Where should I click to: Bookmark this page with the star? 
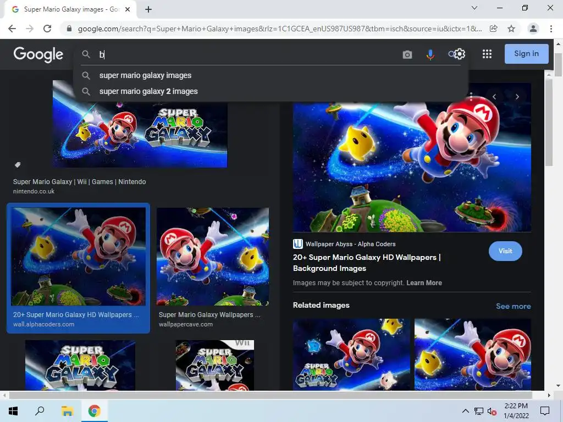click(x=511, y=29)
